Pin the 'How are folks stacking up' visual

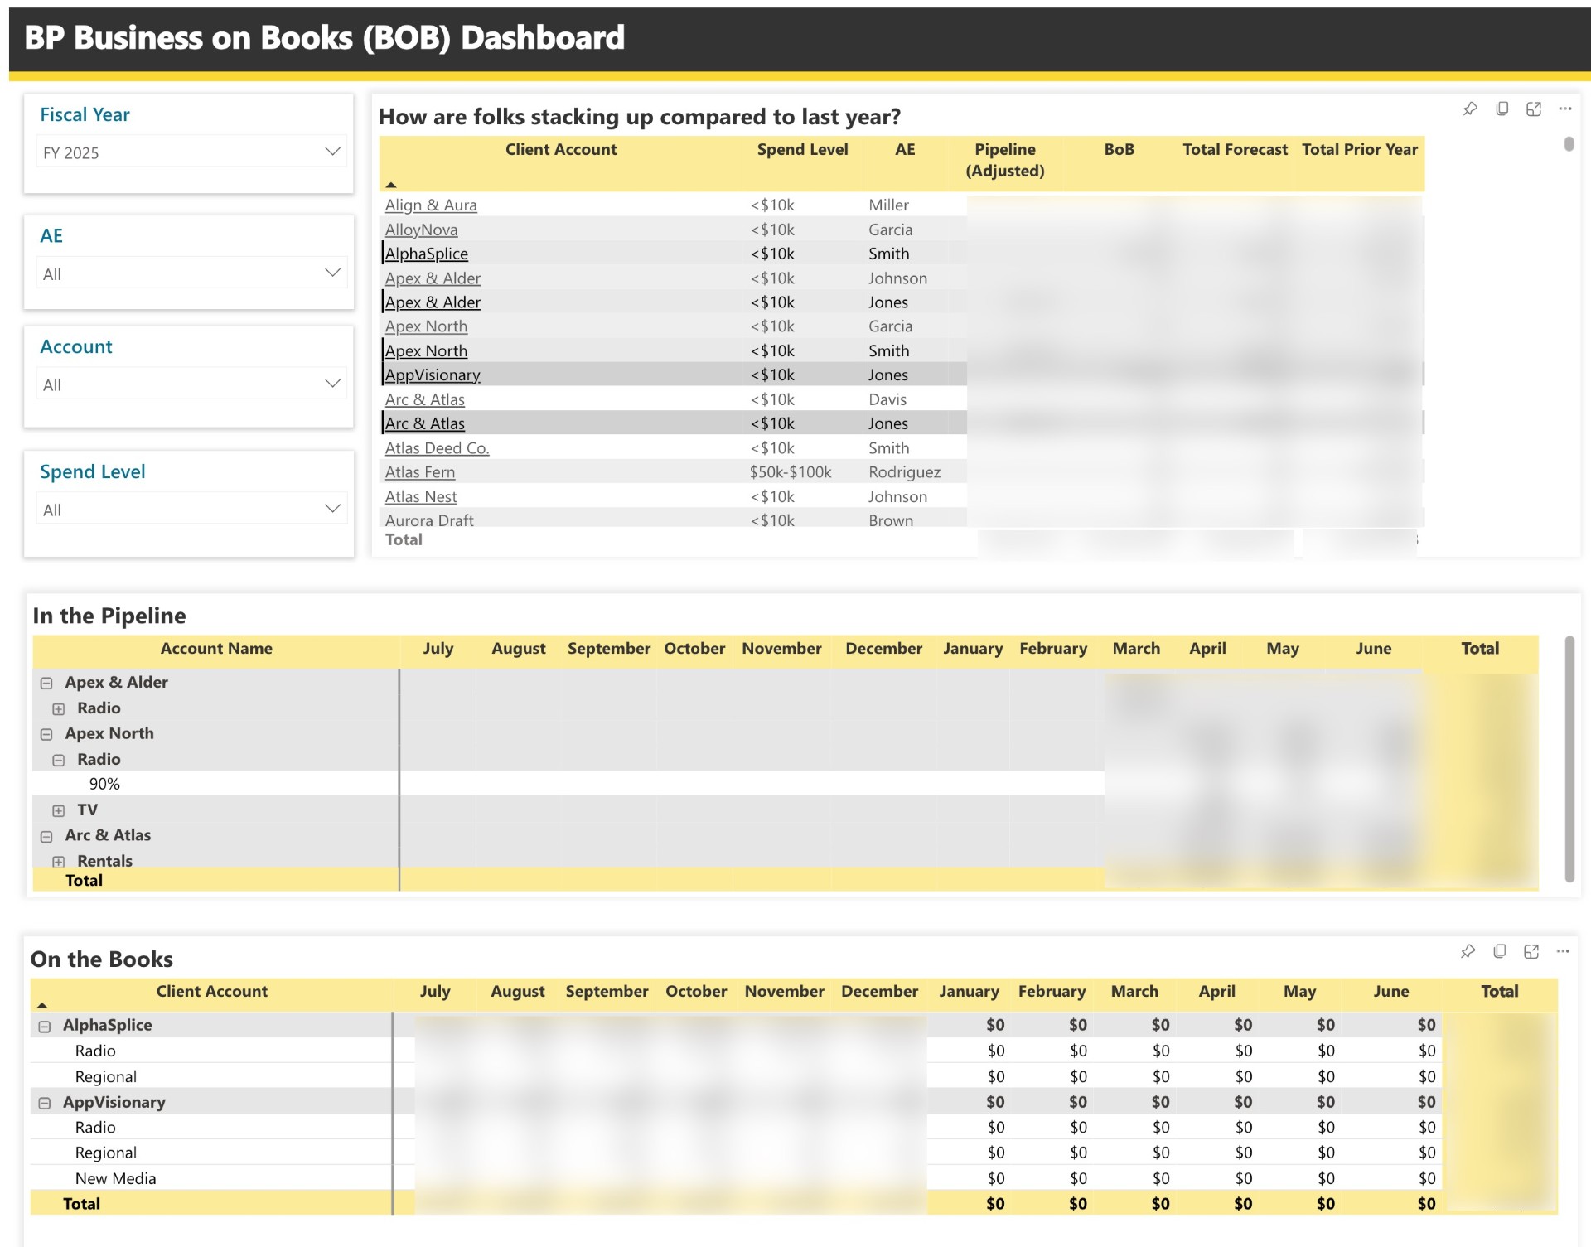tap(1469, 109)
